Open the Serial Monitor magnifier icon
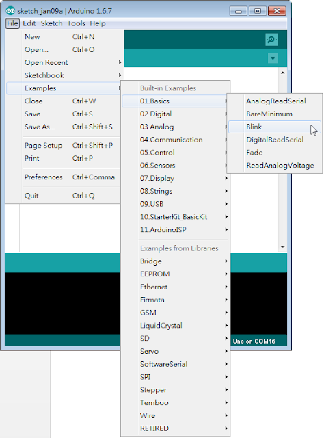This screenshot has width=324, height=438. point(271,40)
